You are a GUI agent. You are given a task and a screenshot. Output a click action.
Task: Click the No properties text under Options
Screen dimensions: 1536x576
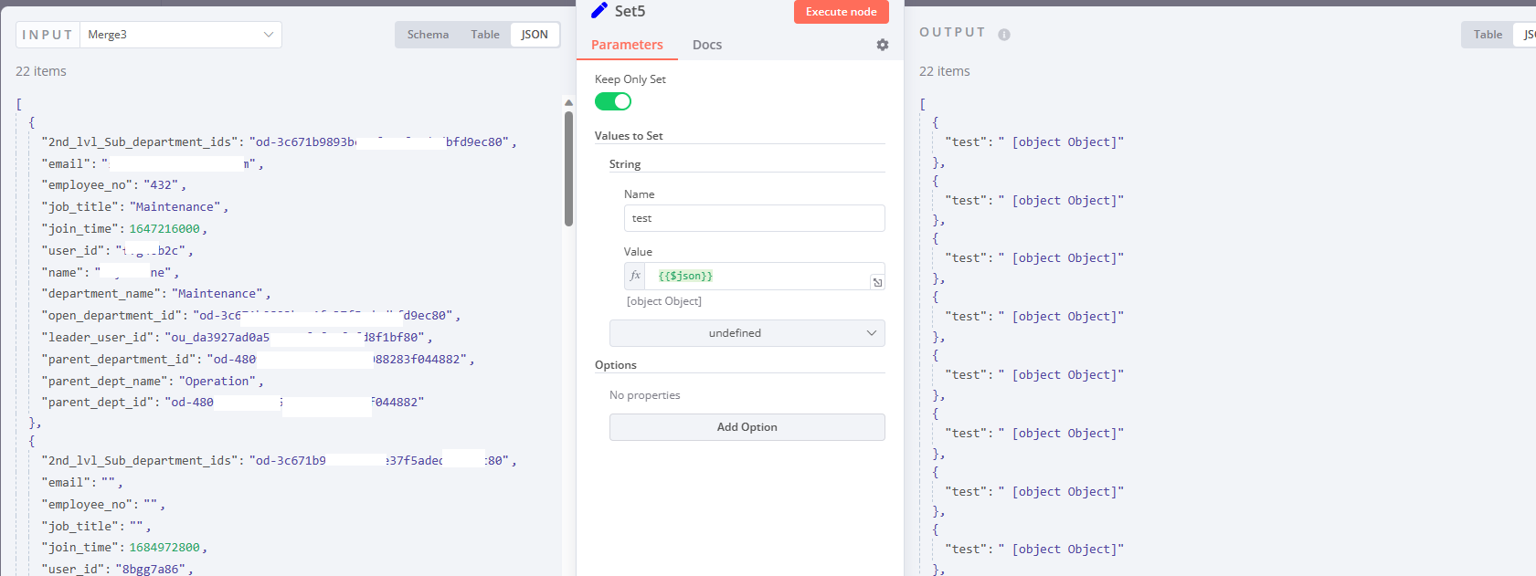pos(645,395)
